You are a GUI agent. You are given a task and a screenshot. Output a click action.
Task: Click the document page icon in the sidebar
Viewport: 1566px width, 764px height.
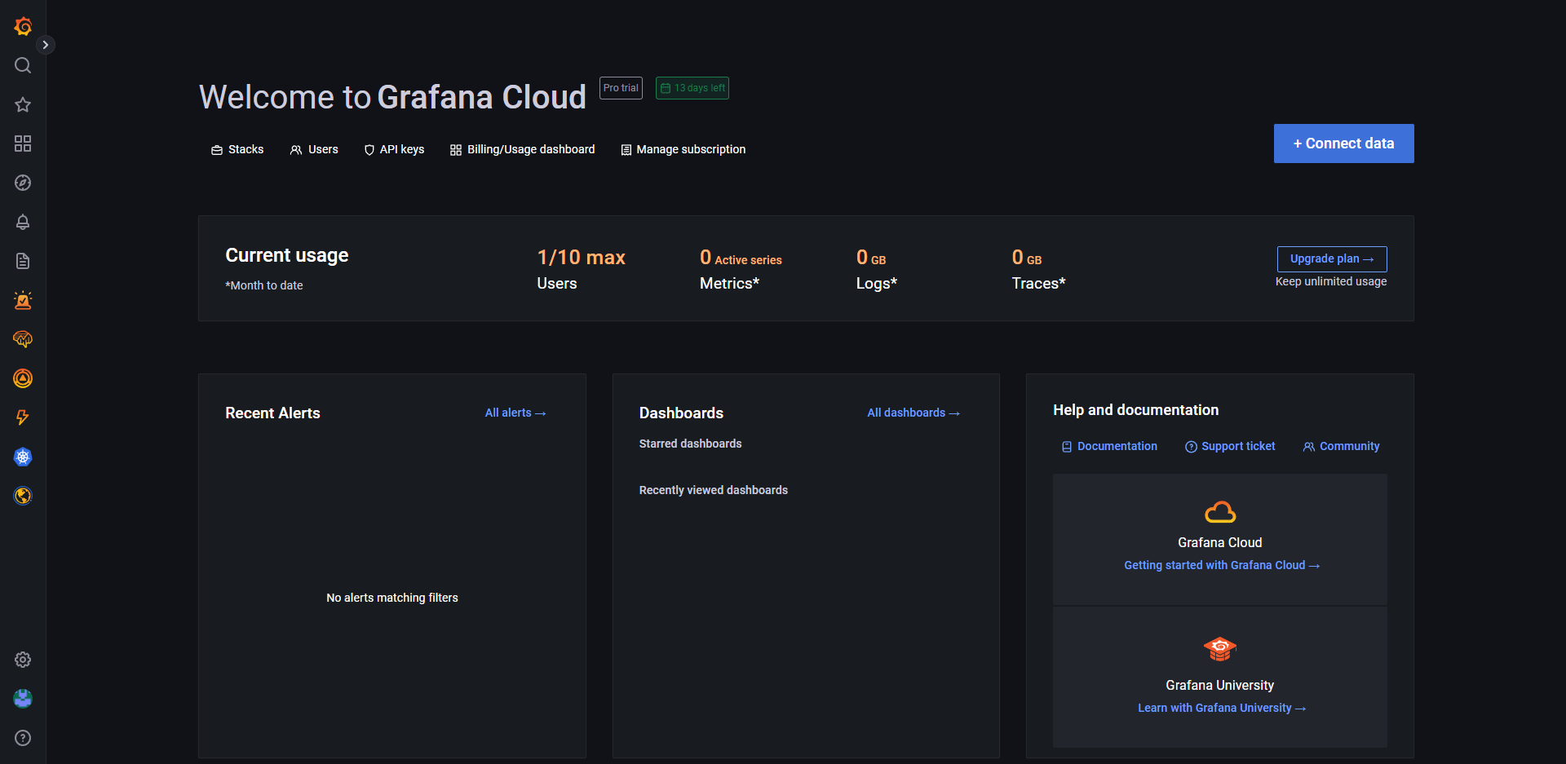pyautogui.click(x=23, y=261)
